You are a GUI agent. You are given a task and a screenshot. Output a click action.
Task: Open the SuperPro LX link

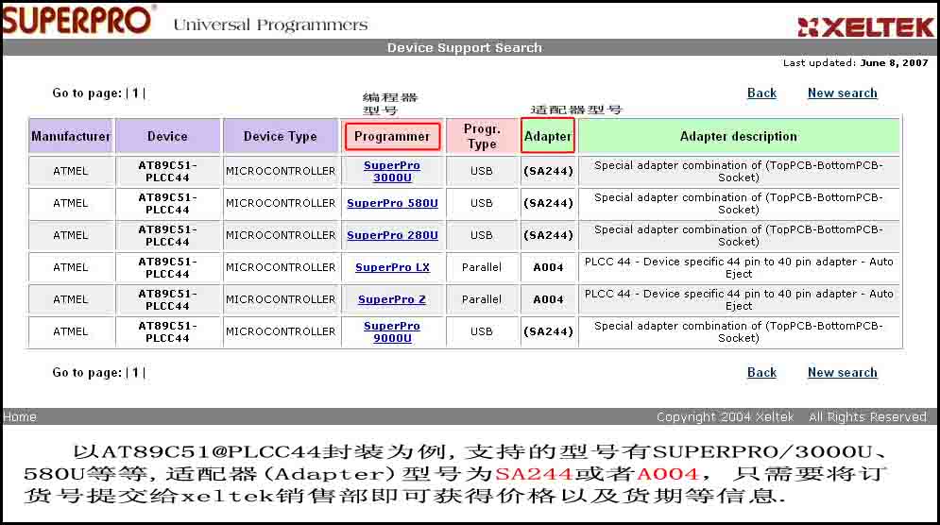[x=392, y=267]
